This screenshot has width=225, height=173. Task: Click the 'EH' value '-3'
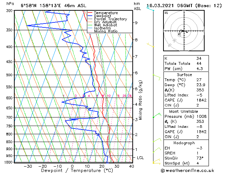(199, 148)
